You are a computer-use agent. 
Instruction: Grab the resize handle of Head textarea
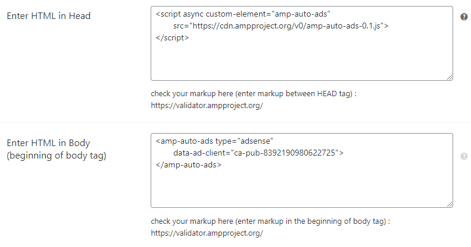pos(450,77)
